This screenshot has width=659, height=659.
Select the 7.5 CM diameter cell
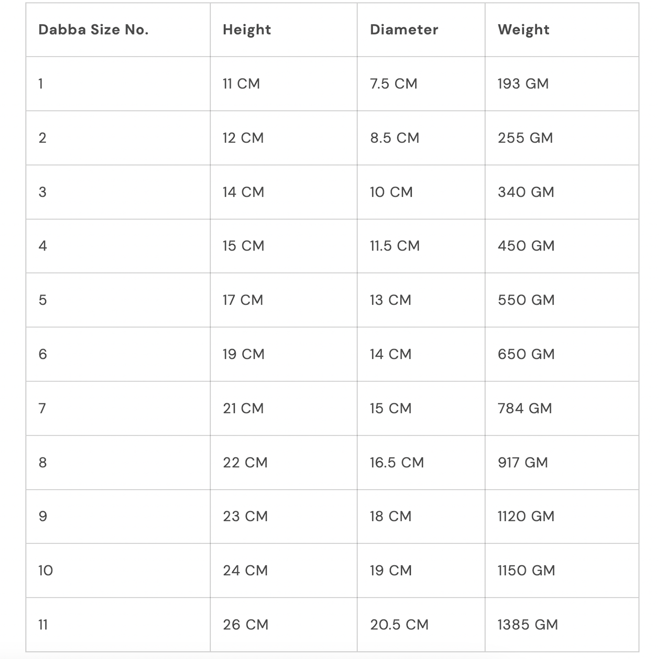pyautogui.click(x=393, y=84)
